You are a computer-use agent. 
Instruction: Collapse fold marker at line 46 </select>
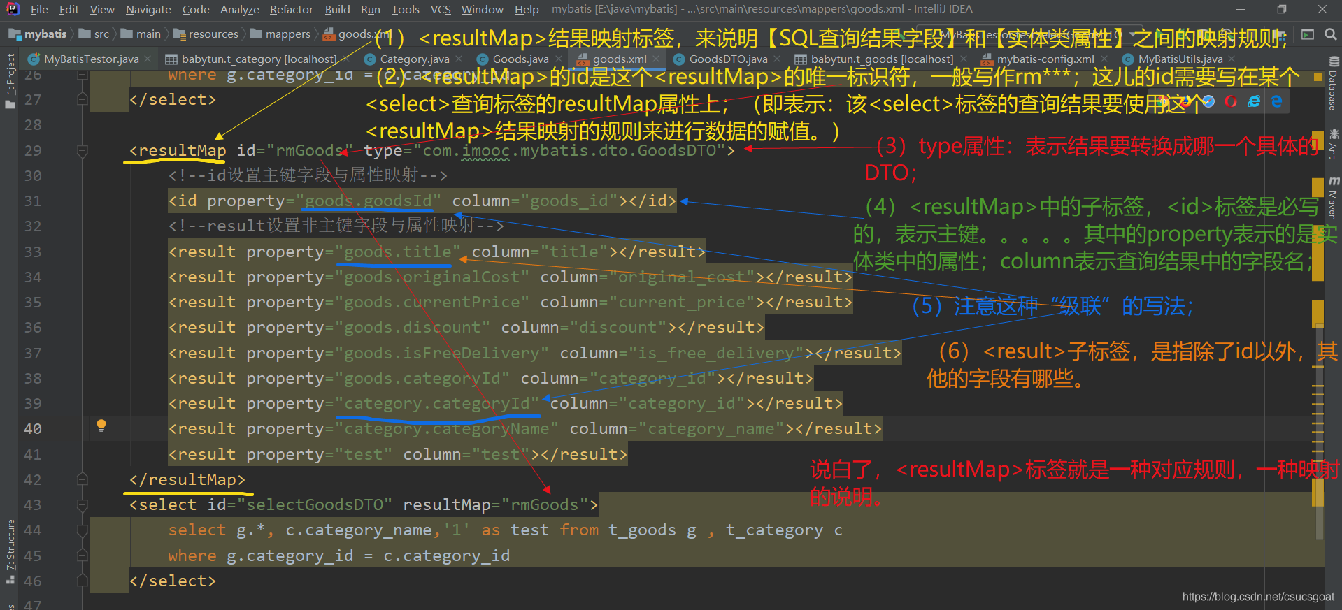coord(83,581)
